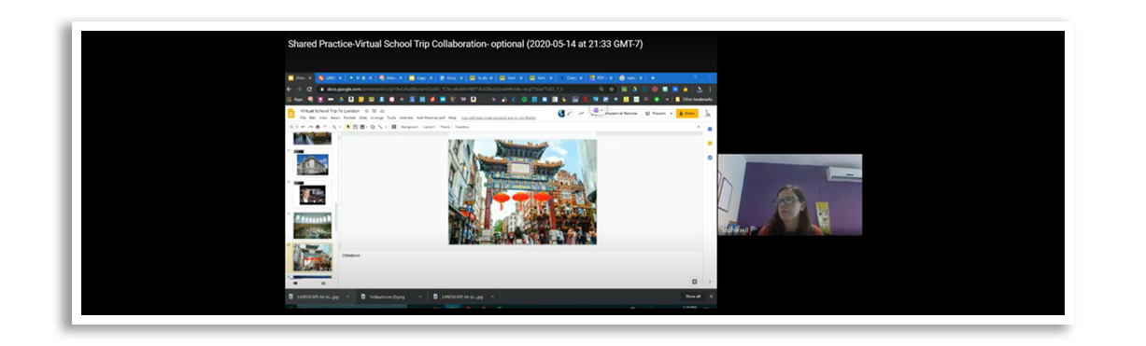The width and height of the screenshot is (1146, 346).
Task: Expand first LANDSCAPE A4 download chevron
Action: [x=348, y=297]
